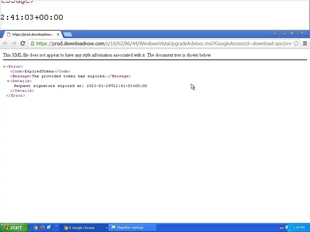Open the Chrome hamburger menu
310x232 pixels.
(305, 43)
